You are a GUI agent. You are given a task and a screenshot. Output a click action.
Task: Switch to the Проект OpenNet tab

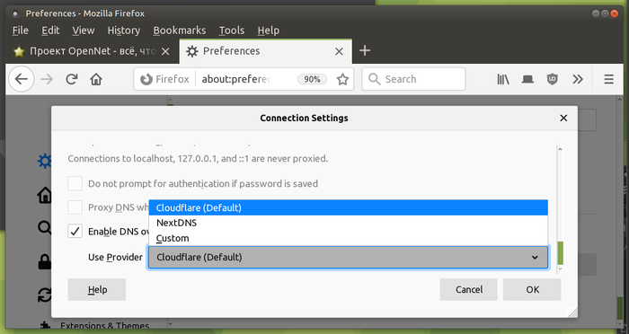point(93,51)
